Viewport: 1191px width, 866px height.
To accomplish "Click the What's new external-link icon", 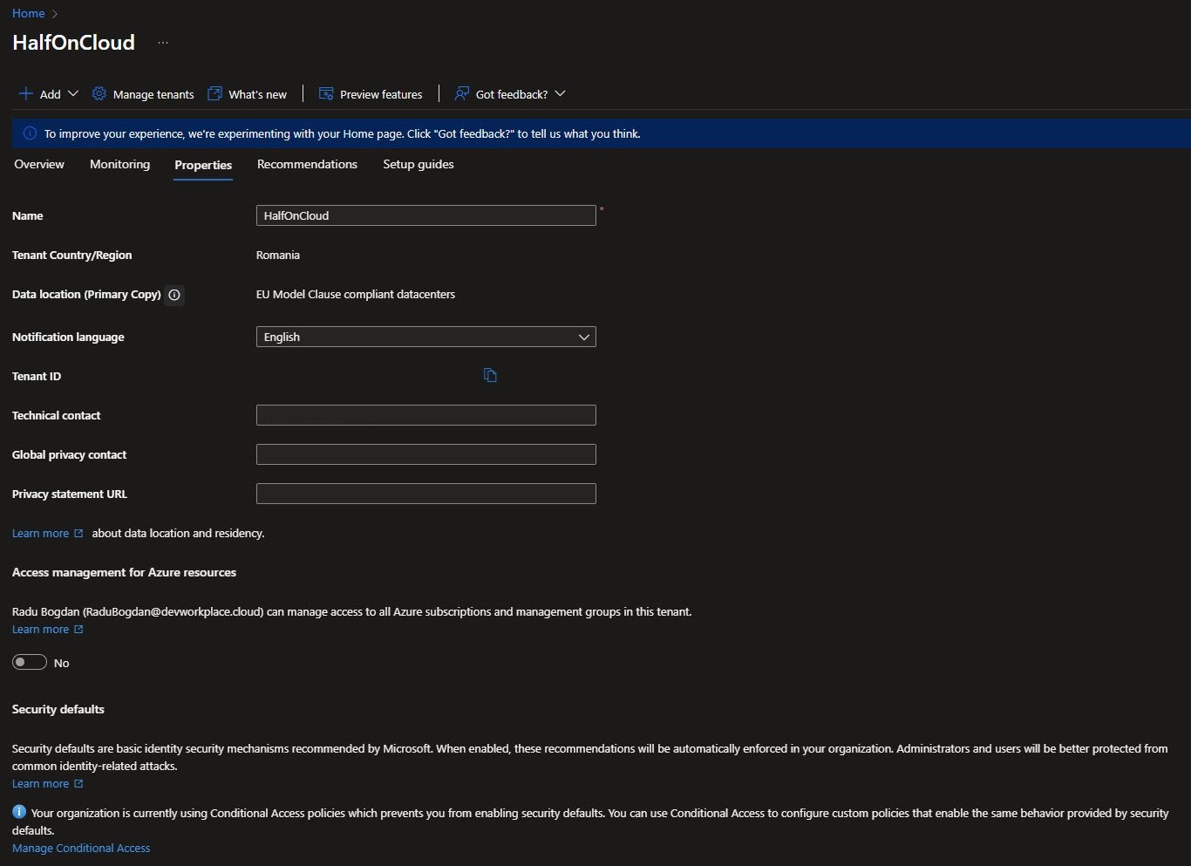I will point(214,94).
